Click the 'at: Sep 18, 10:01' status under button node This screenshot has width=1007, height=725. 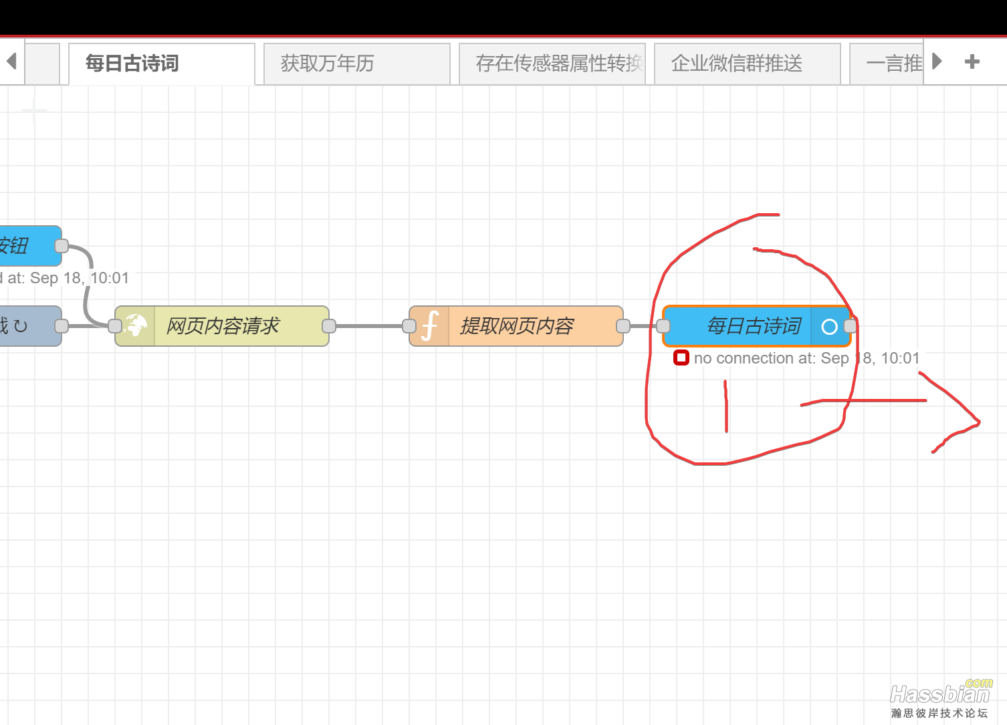[68, 278]
